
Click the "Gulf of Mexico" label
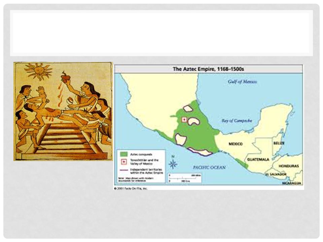(x=242, y=82)
